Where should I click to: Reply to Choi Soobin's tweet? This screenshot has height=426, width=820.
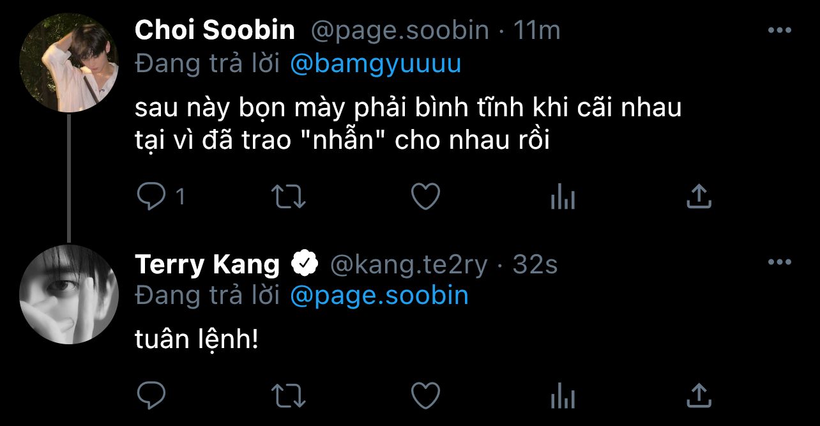click(x=152, y=197)
